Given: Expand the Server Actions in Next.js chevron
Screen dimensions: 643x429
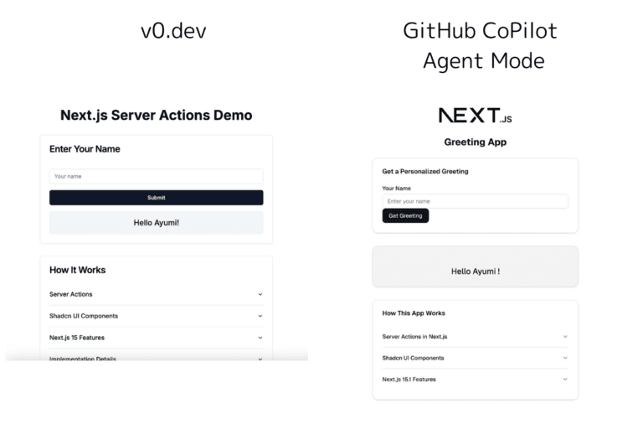Looking at the screenshot, I should point(565,336).
